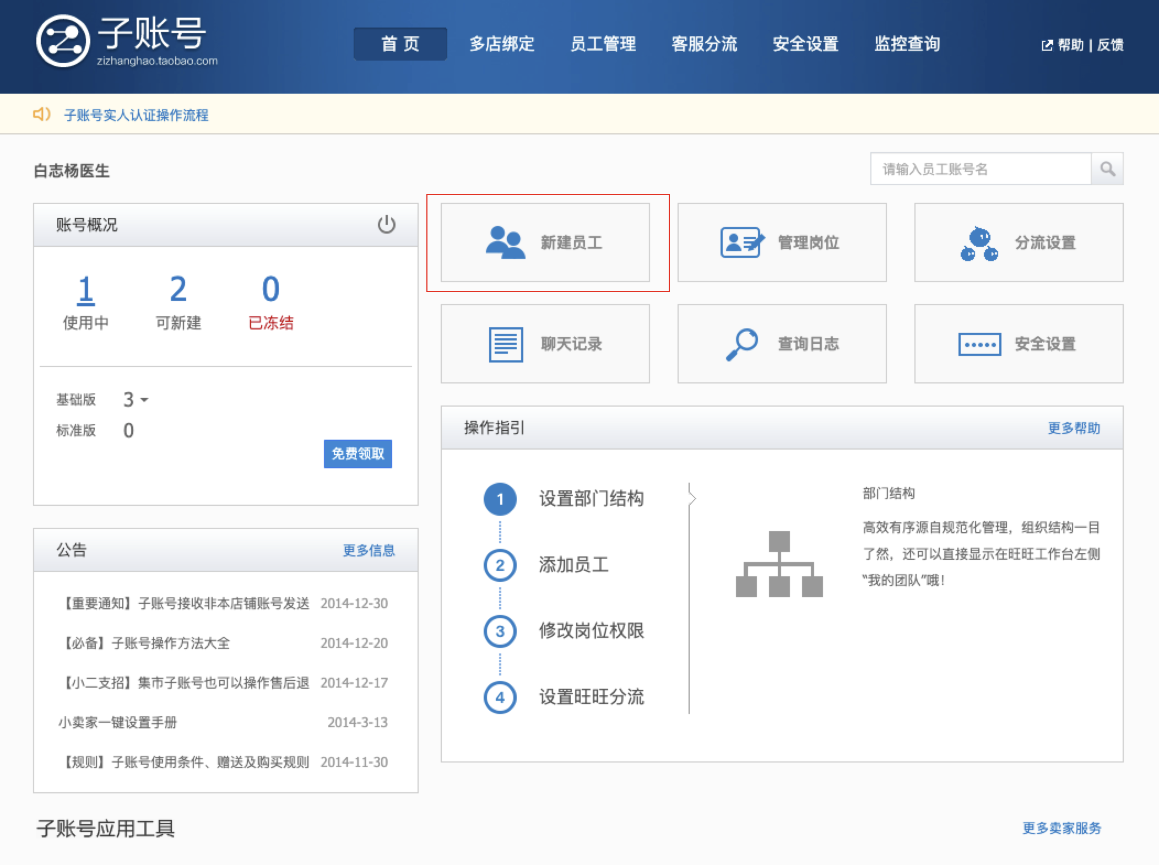Select step 3 修改岗位权限
This screenshot has height=865, width=1159.
(591, 631)
